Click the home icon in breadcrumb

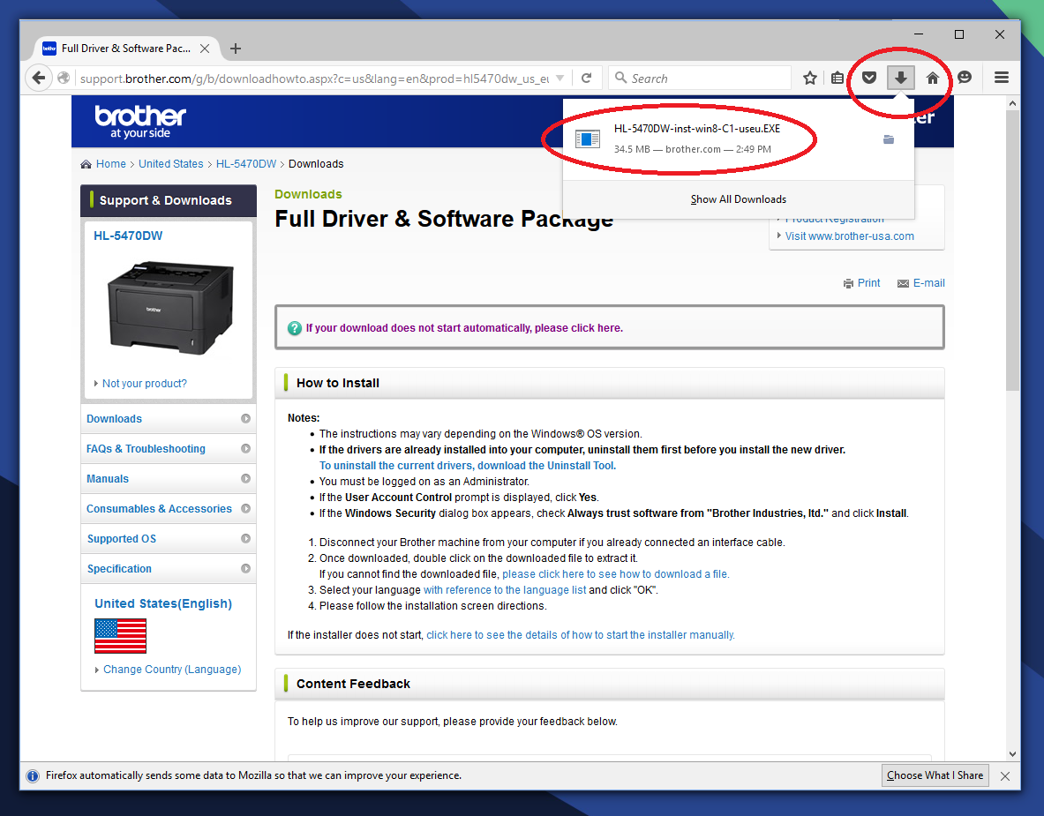[86, 164]
